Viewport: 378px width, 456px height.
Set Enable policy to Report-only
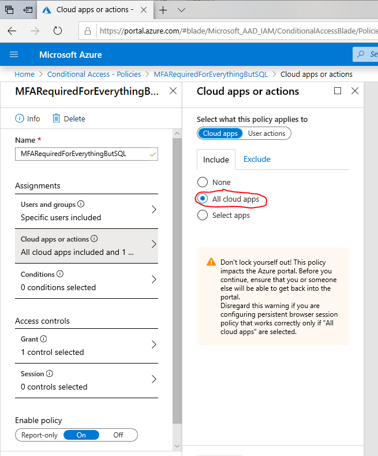[x=39, y=435]
